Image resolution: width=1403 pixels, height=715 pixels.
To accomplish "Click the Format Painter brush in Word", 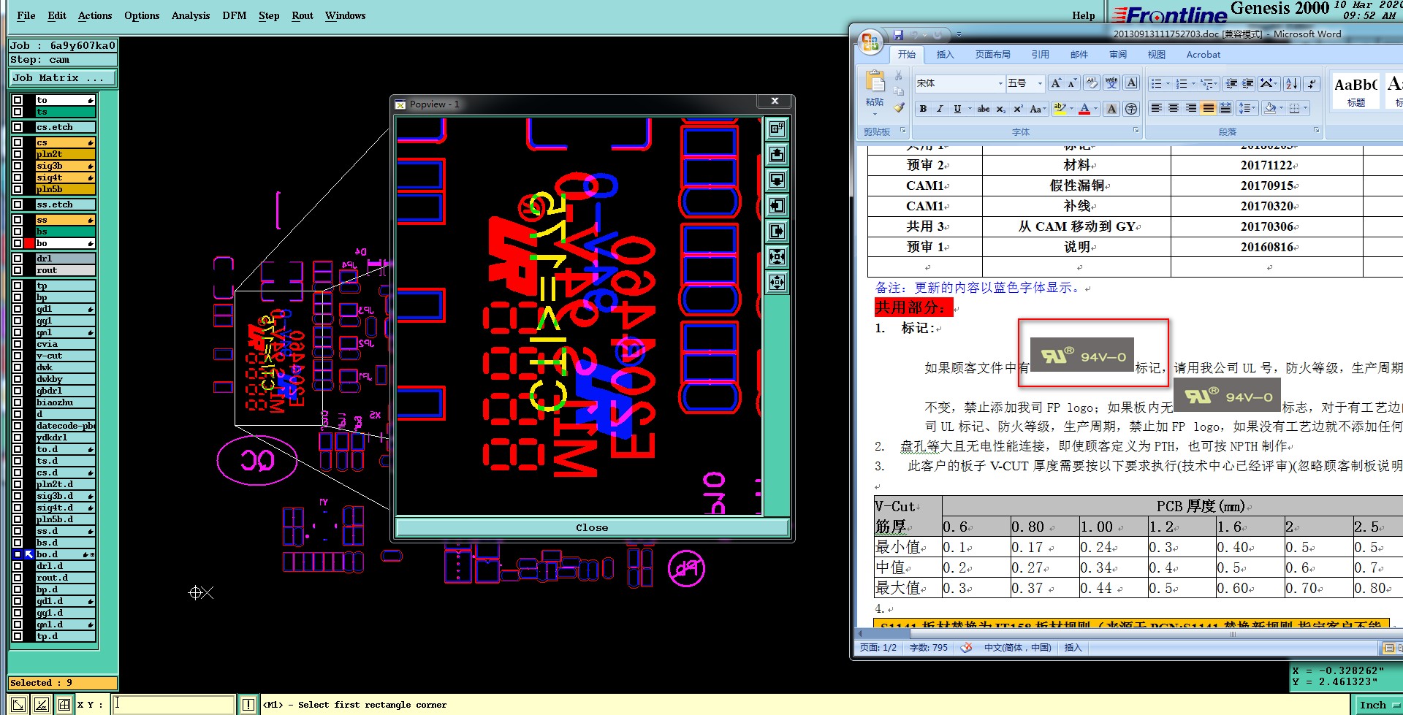I will click(899, 107).
